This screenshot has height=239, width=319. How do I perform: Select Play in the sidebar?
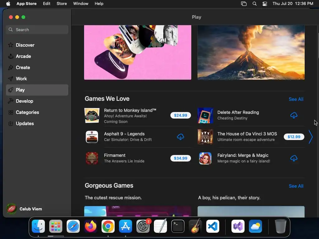37,90
